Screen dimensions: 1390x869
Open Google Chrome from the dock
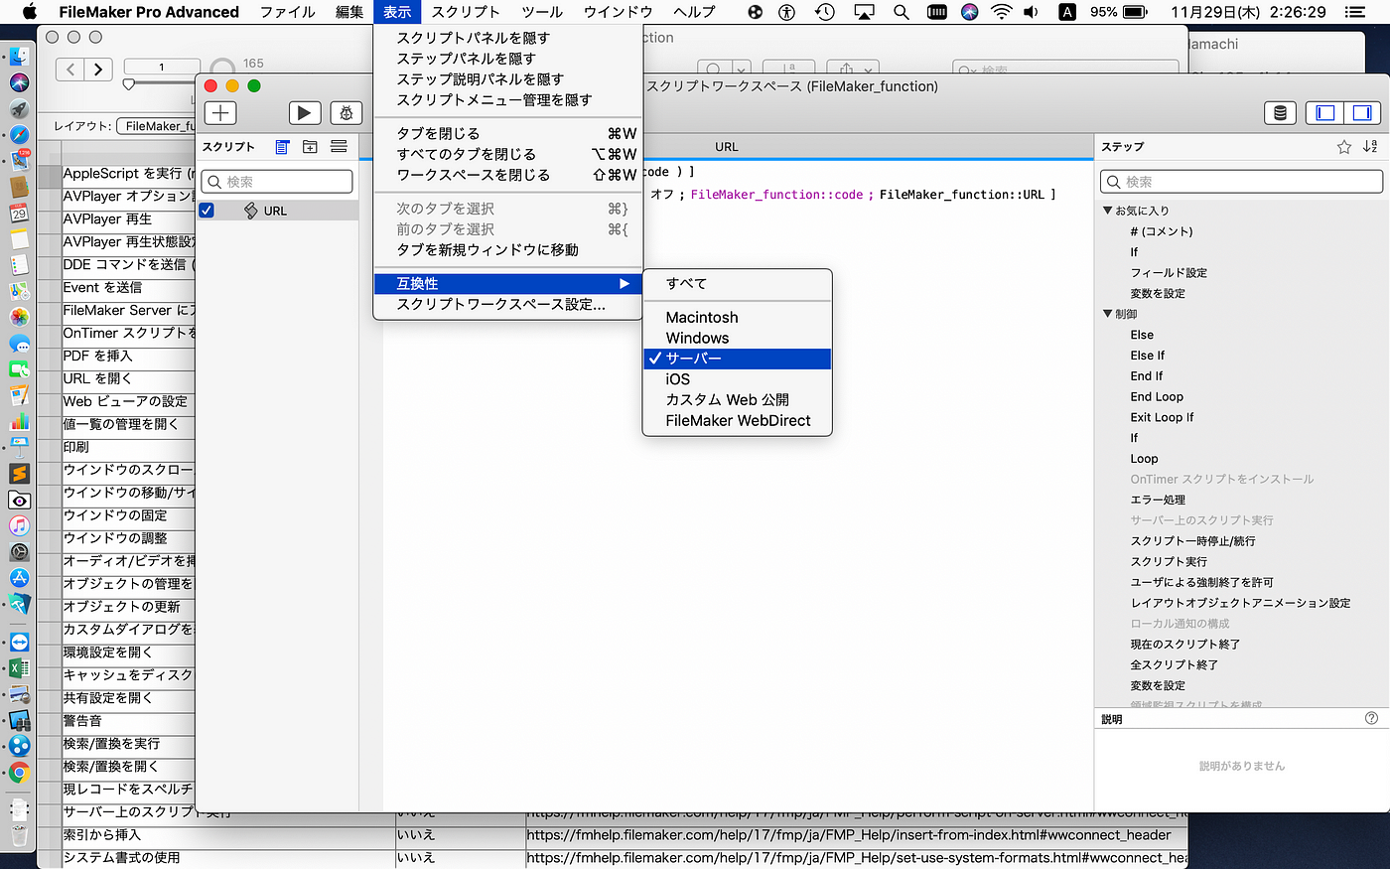(19, 772)
